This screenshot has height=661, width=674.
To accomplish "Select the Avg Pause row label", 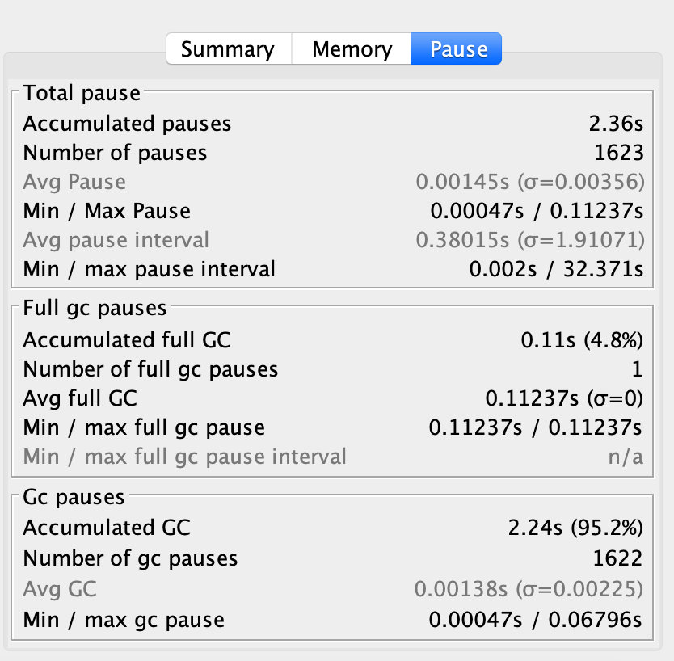I will [74, 182].
